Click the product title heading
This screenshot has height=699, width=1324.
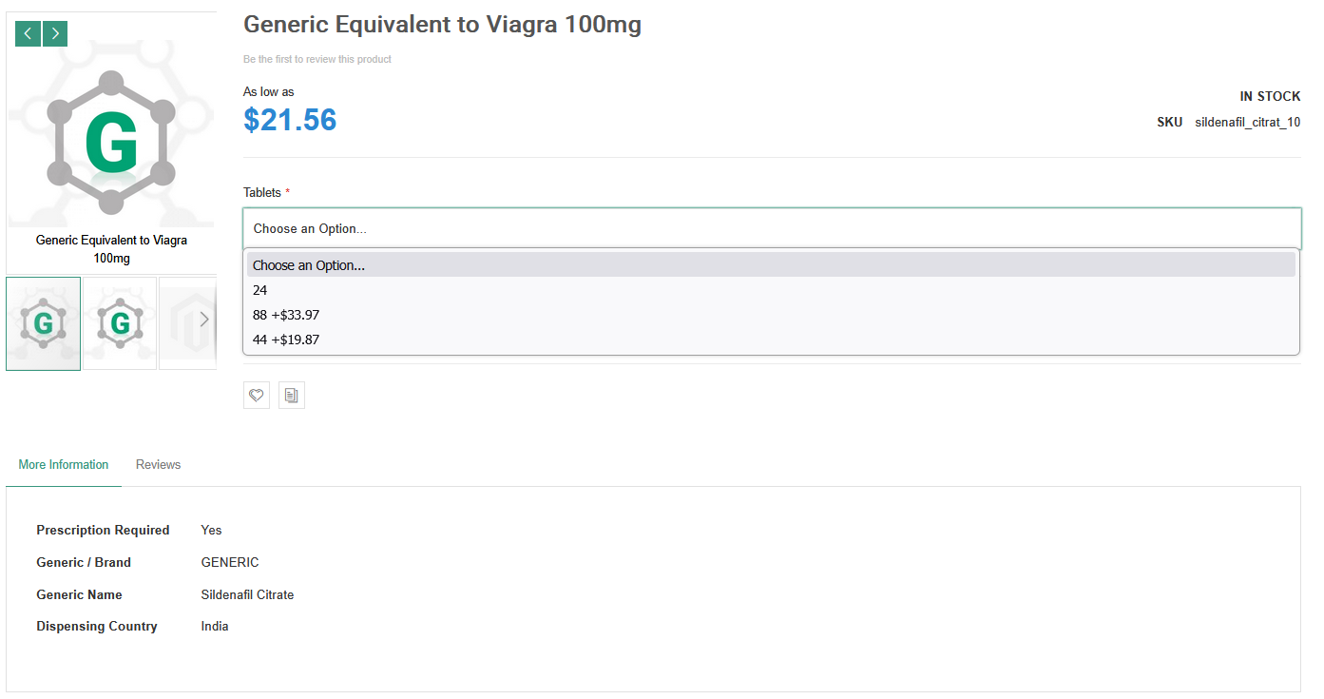pyautogui.click(x=442, y=25)
